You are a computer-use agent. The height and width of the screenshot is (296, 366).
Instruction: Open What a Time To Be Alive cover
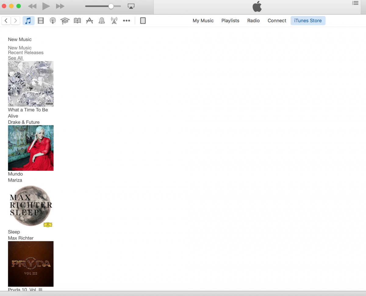pyautogui.click(x=31, y=84)
